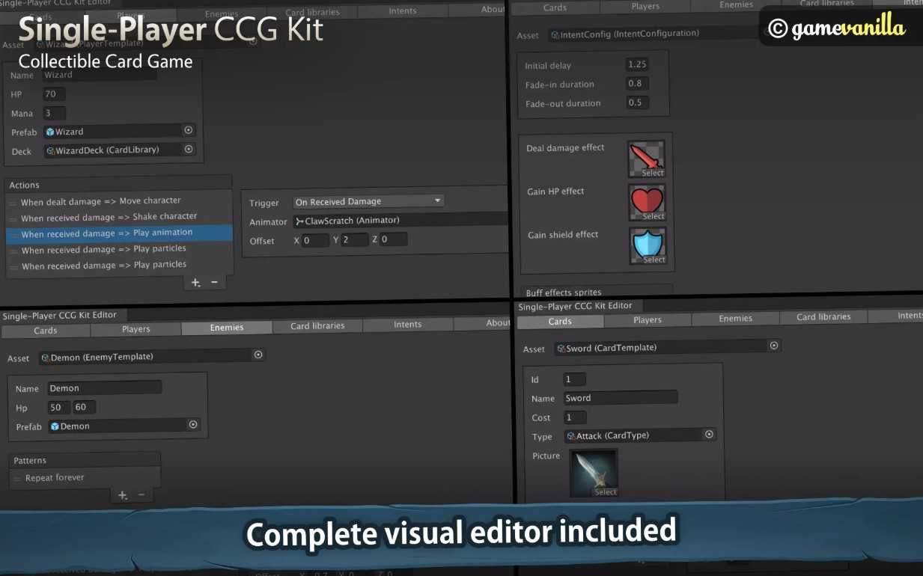Select the last Play particles action row
Viewport: 923px width, 576px height.
click(119, 265)
